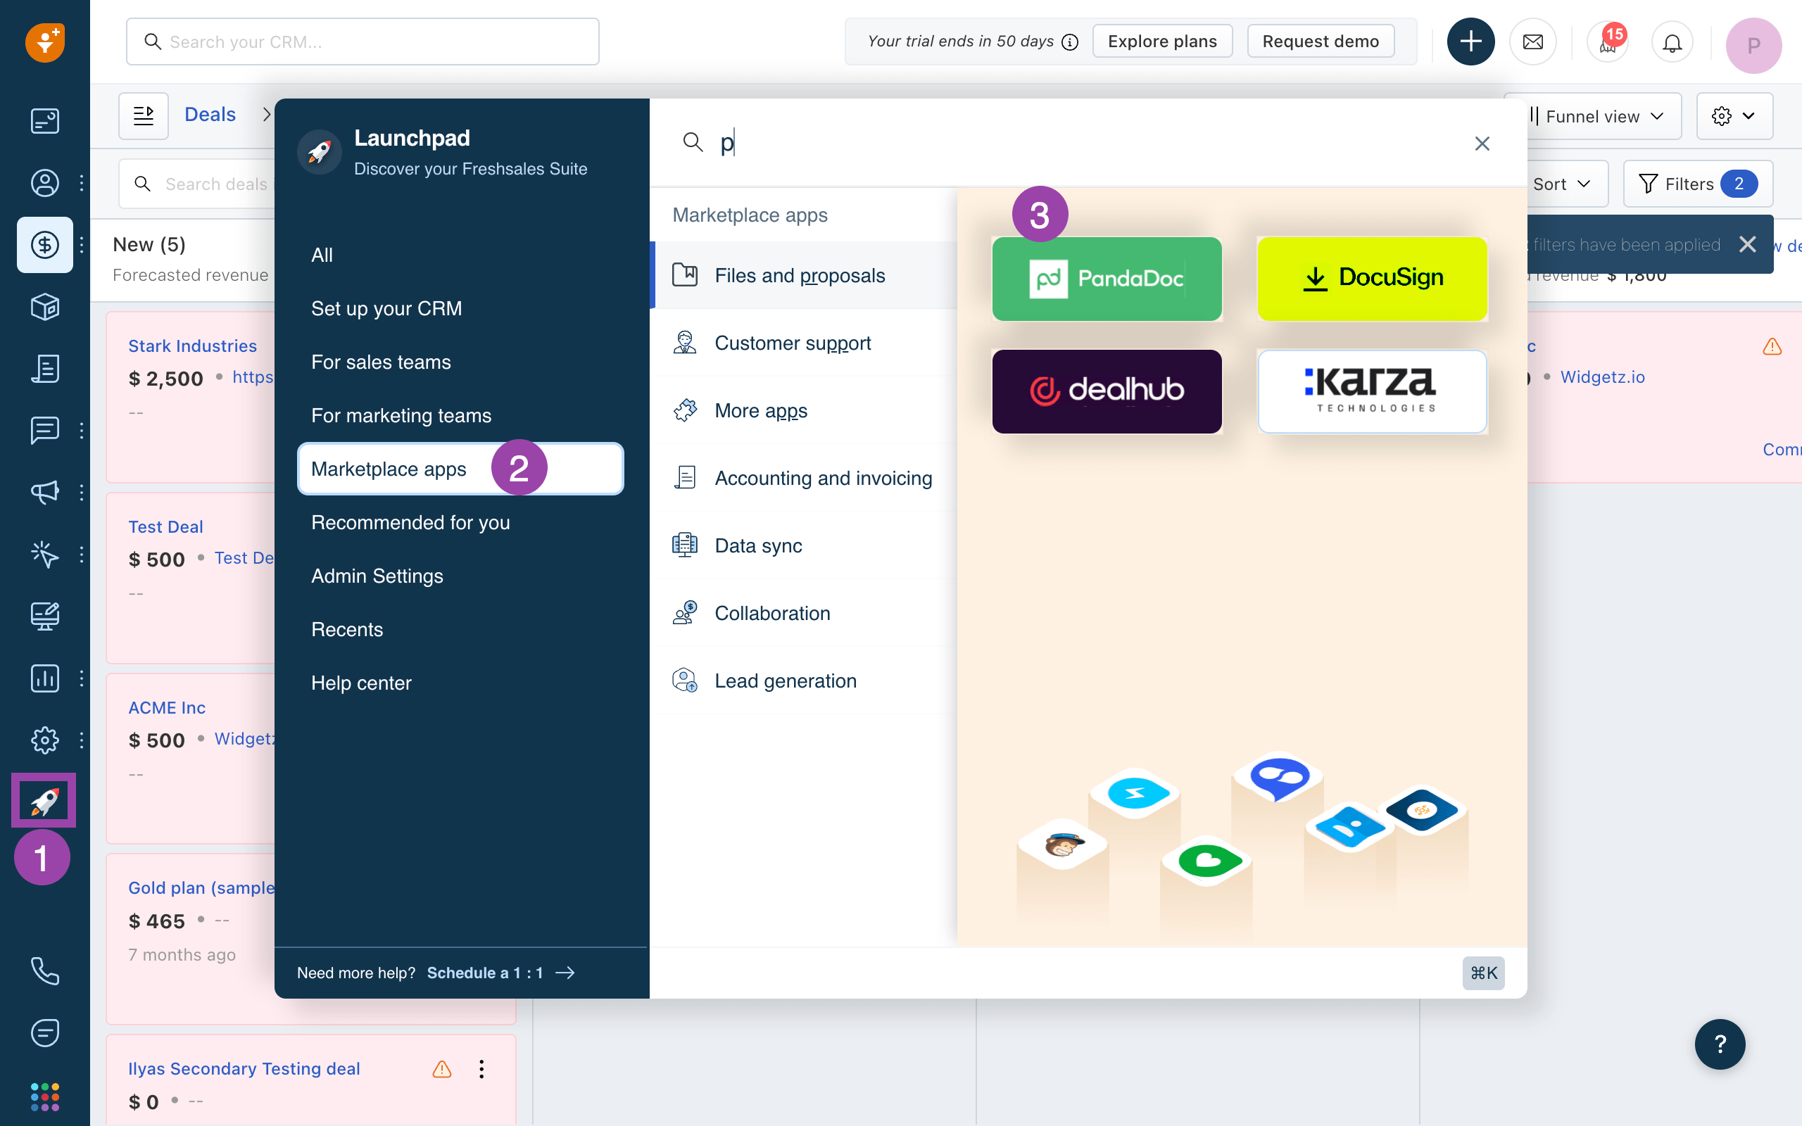Click the Settings gear icon in the sidebar
The height and width of the screenshot is (1126, 1802).
pyautogui.click(x=44, y=740)
